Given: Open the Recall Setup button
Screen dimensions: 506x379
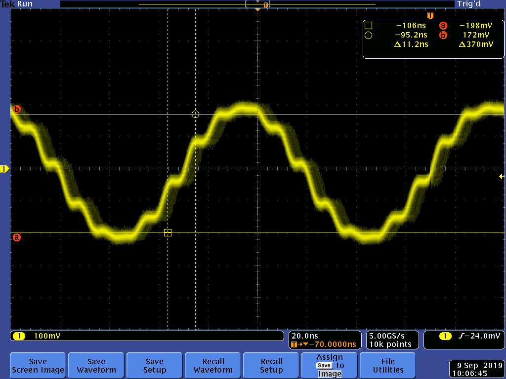Looking at the screenshot, I should click(271, 366).
